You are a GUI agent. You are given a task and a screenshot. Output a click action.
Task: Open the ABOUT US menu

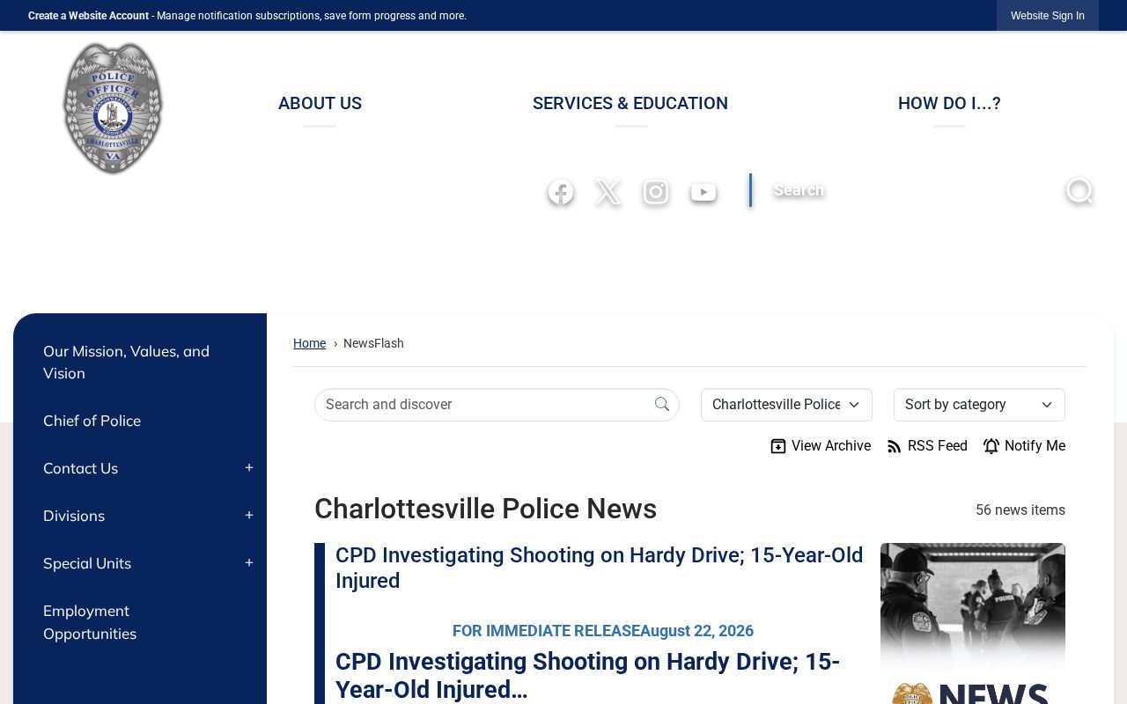tap(320, 103)
